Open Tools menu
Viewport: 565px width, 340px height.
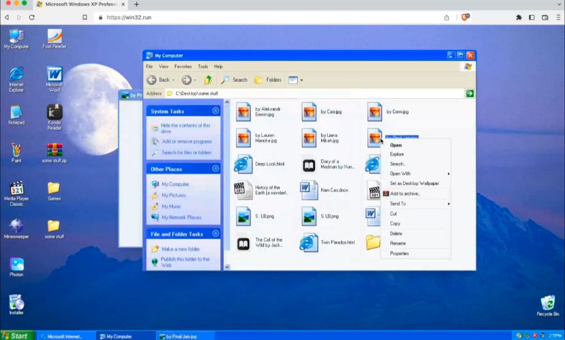203,67
